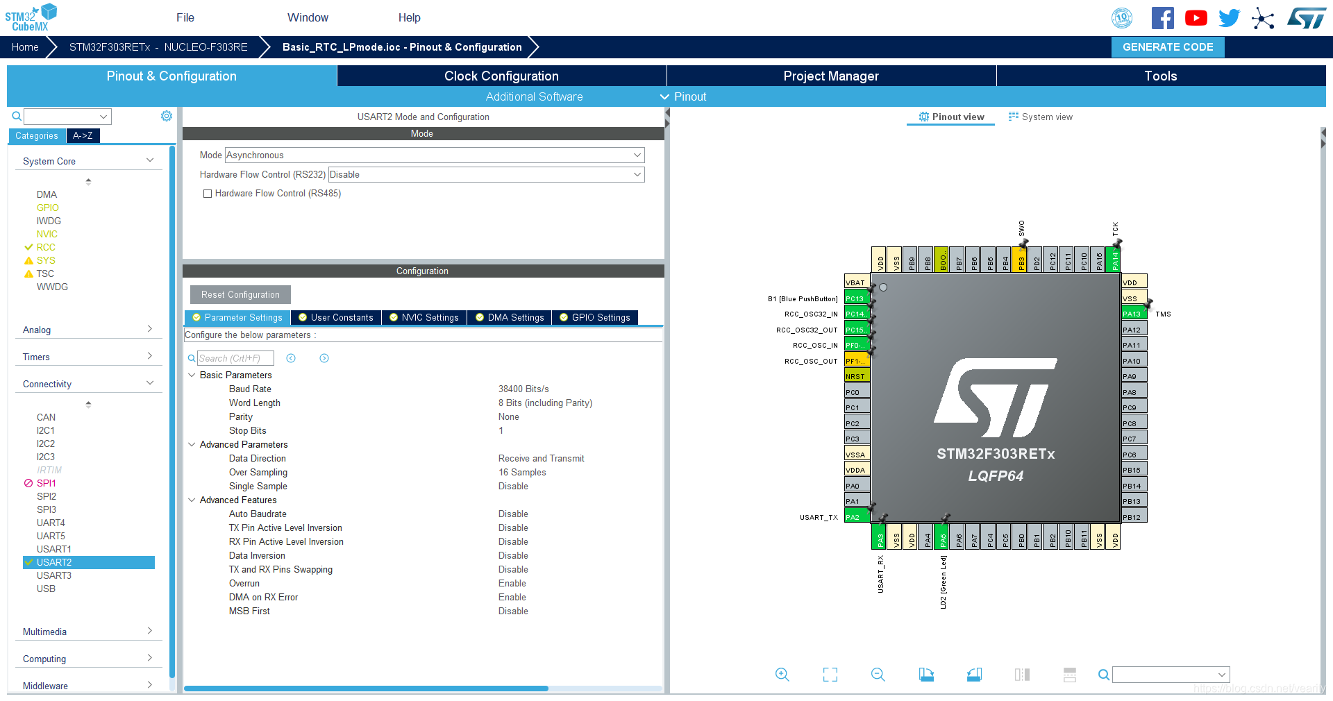The width and height of the screenshot is (1333, 701).
Task: Click the ST community network icon
Action: (1263, 18)
